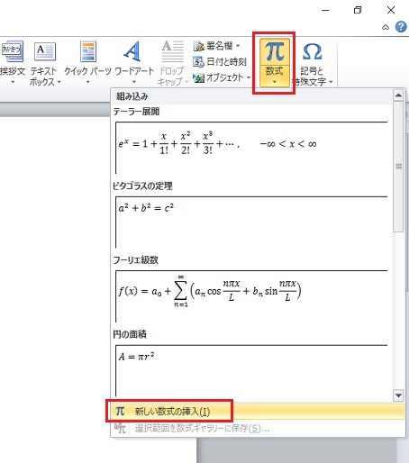Screen dimensions: 409x463
Task: Expand the 署名欄 dropdown arrow
Action: coord(238,46)
